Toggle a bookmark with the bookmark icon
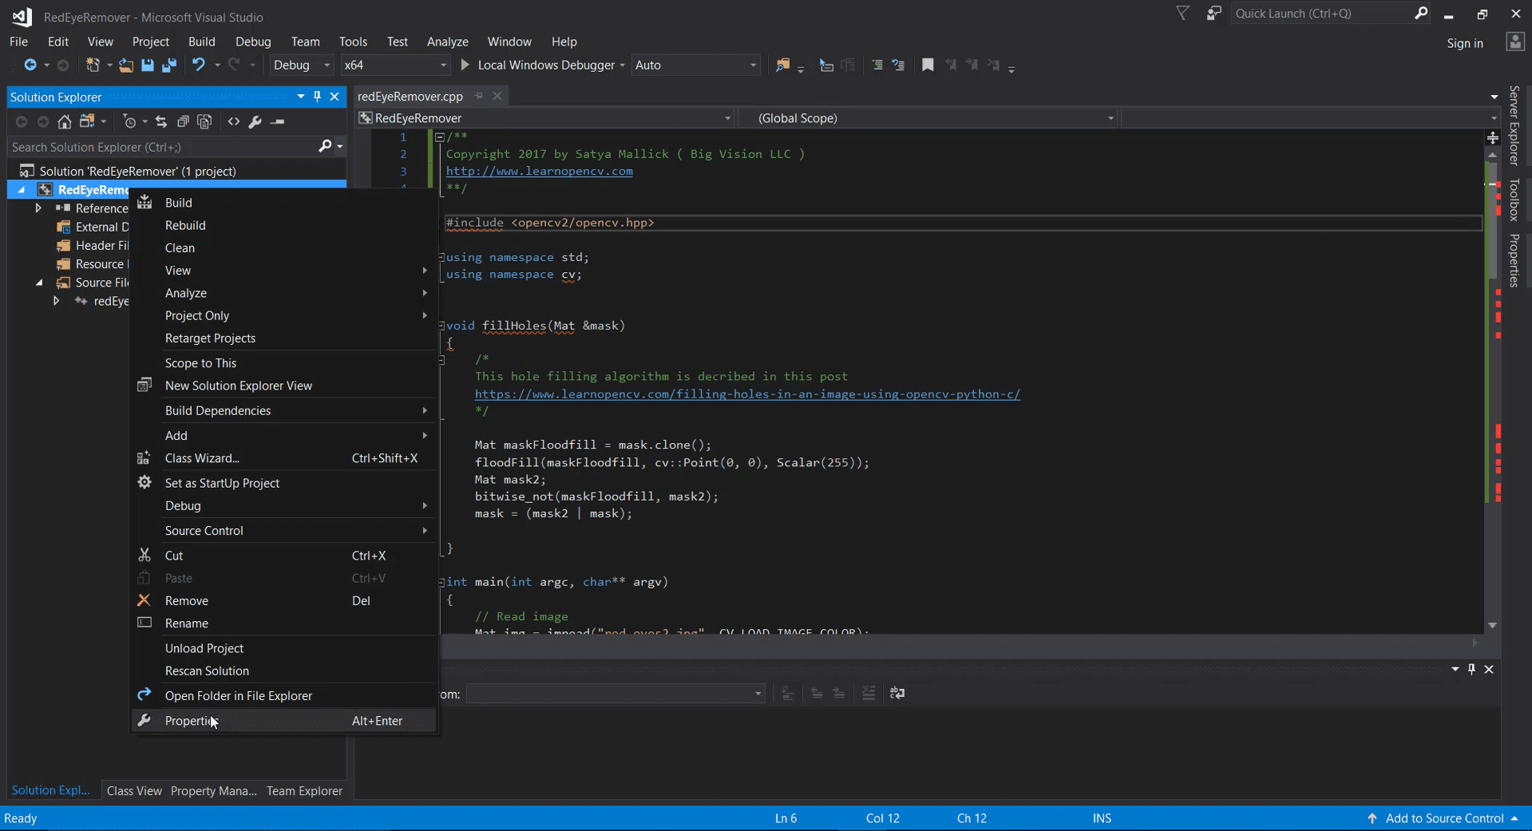 pyautogui.click(x=928, y=65)
